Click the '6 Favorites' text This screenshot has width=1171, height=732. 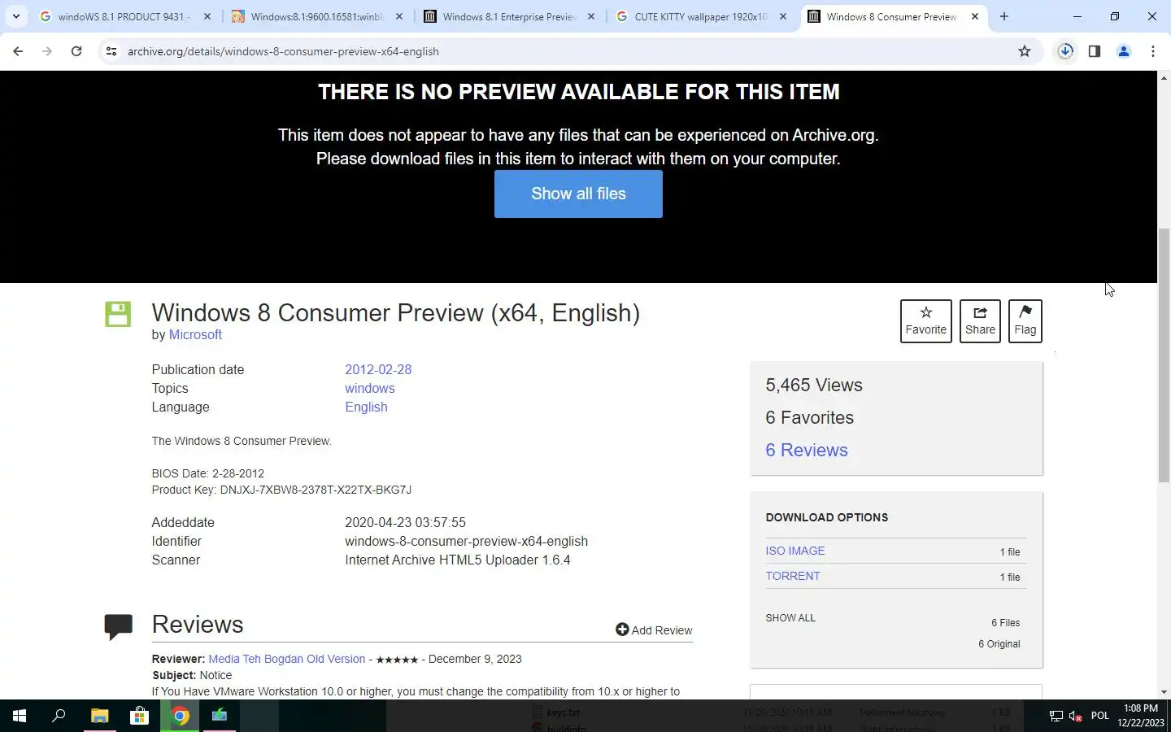click(810, 417)
